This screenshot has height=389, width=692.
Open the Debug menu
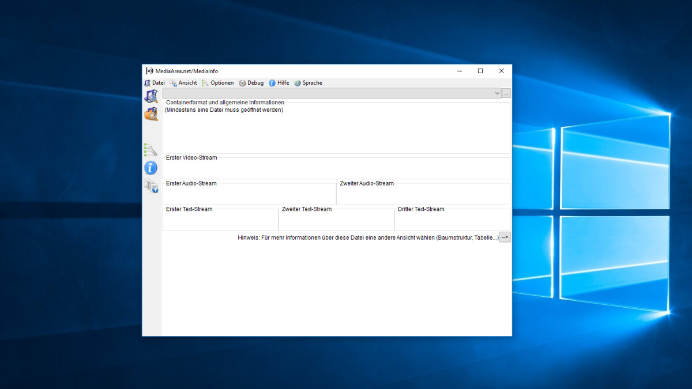(251, 83)
